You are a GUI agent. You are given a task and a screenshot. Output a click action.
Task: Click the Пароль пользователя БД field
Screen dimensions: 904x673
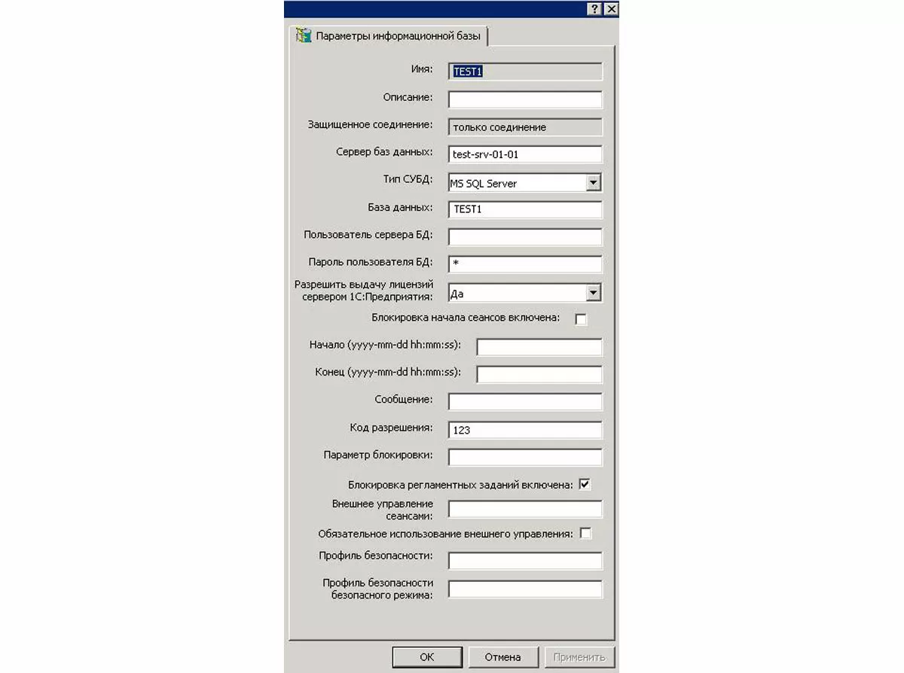525,264
